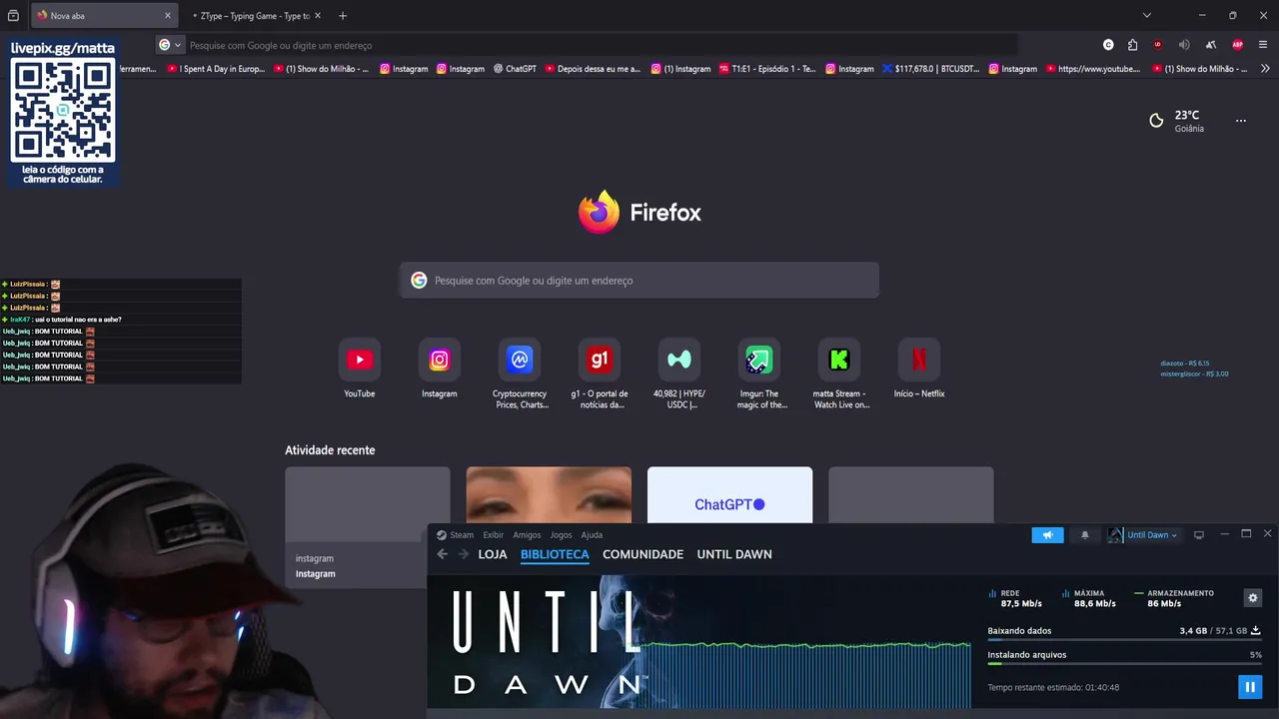Open the Adblock Plus extension icon

(1237, 45)
